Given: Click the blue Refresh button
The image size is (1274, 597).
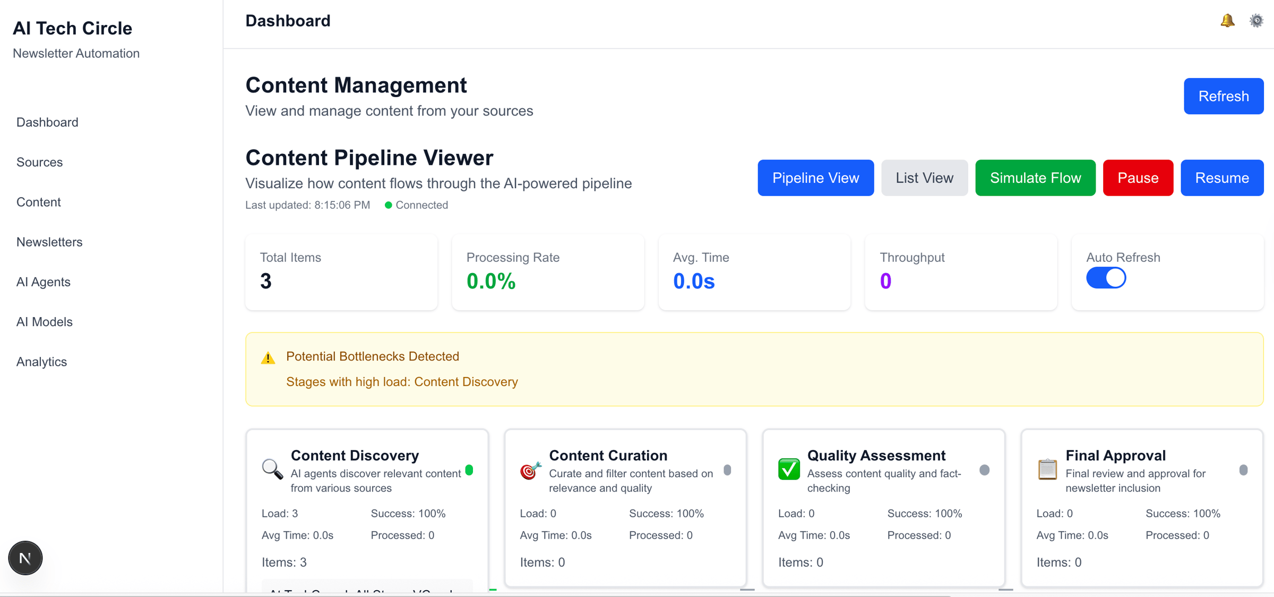Looking at the screenshot, I should pyautogui.click(x=1223, y=96).
